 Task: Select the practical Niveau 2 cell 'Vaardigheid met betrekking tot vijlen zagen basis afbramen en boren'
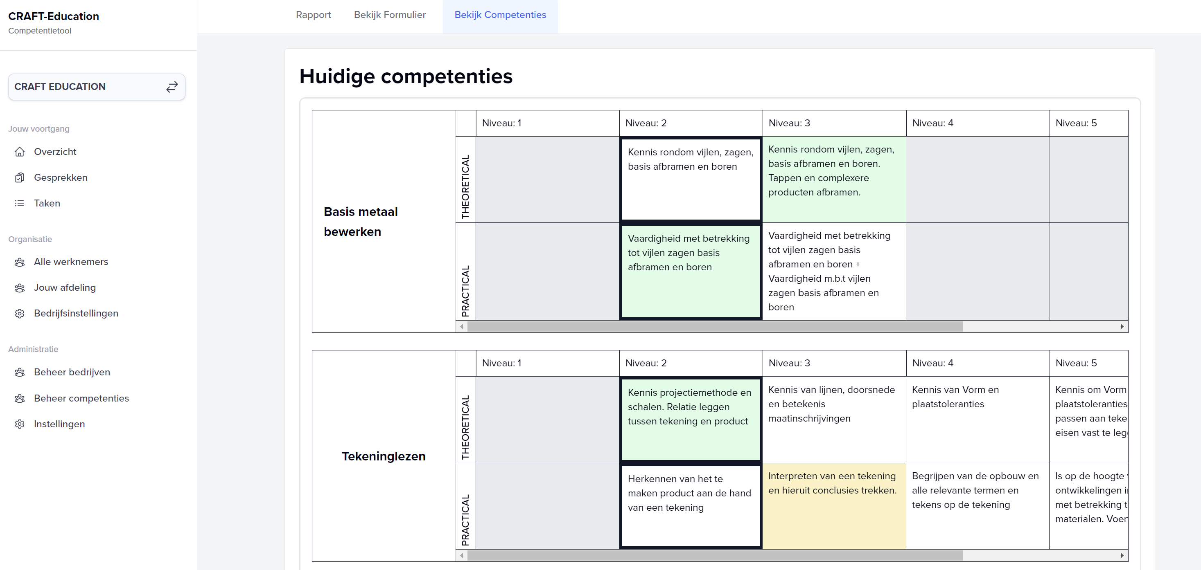[x=691, y=271]
